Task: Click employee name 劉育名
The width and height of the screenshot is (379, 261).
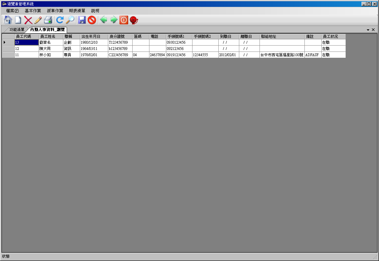Action: [51, 42]
